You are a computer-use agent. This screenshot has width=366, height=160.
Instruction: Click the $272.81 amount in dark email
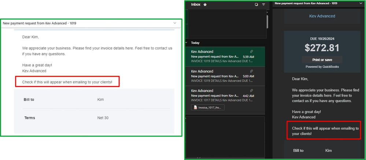point(322,48)
